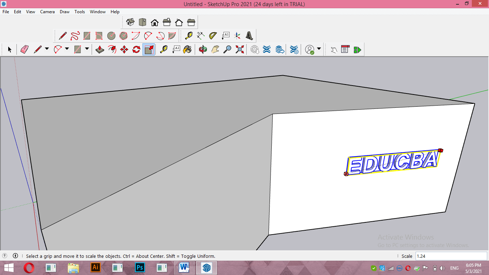This screenshot has width=489, height=275.
Task: Select the Paint Bucket tool
Action: click(x=187, y=49)
